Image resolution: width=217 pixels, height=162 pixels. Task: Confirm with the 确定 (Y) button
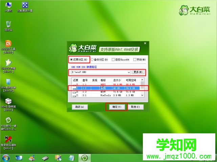pyautogui.click(x=117, y=107)
